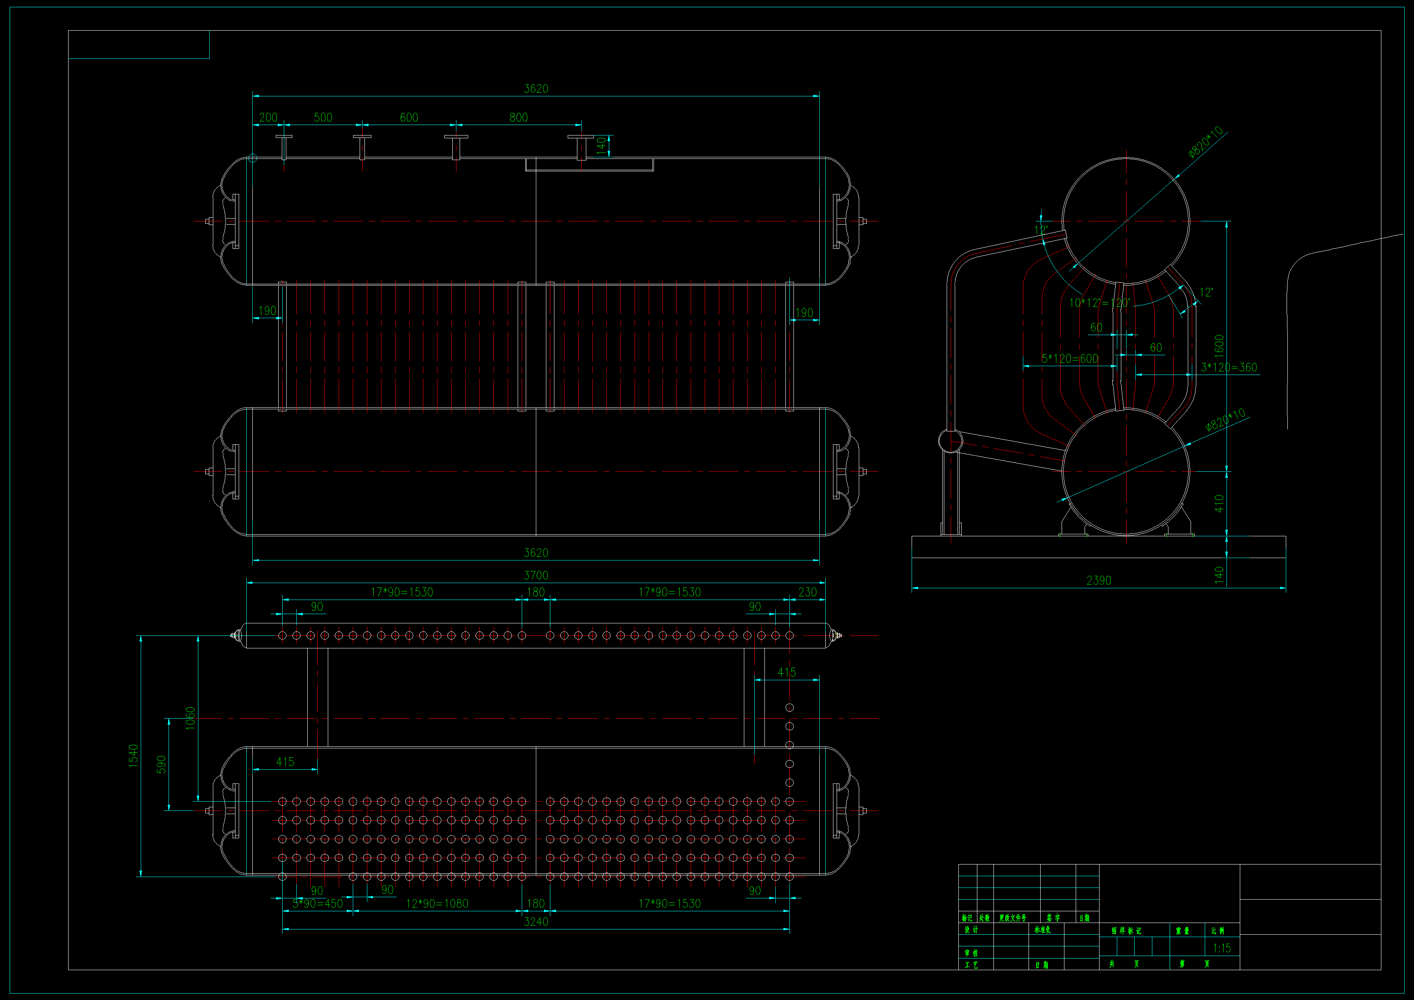This screenshot has width=1414, height=1000.
Task: Click the vertical 1600 drum spacing dimension
Action: pos(1219,346)
